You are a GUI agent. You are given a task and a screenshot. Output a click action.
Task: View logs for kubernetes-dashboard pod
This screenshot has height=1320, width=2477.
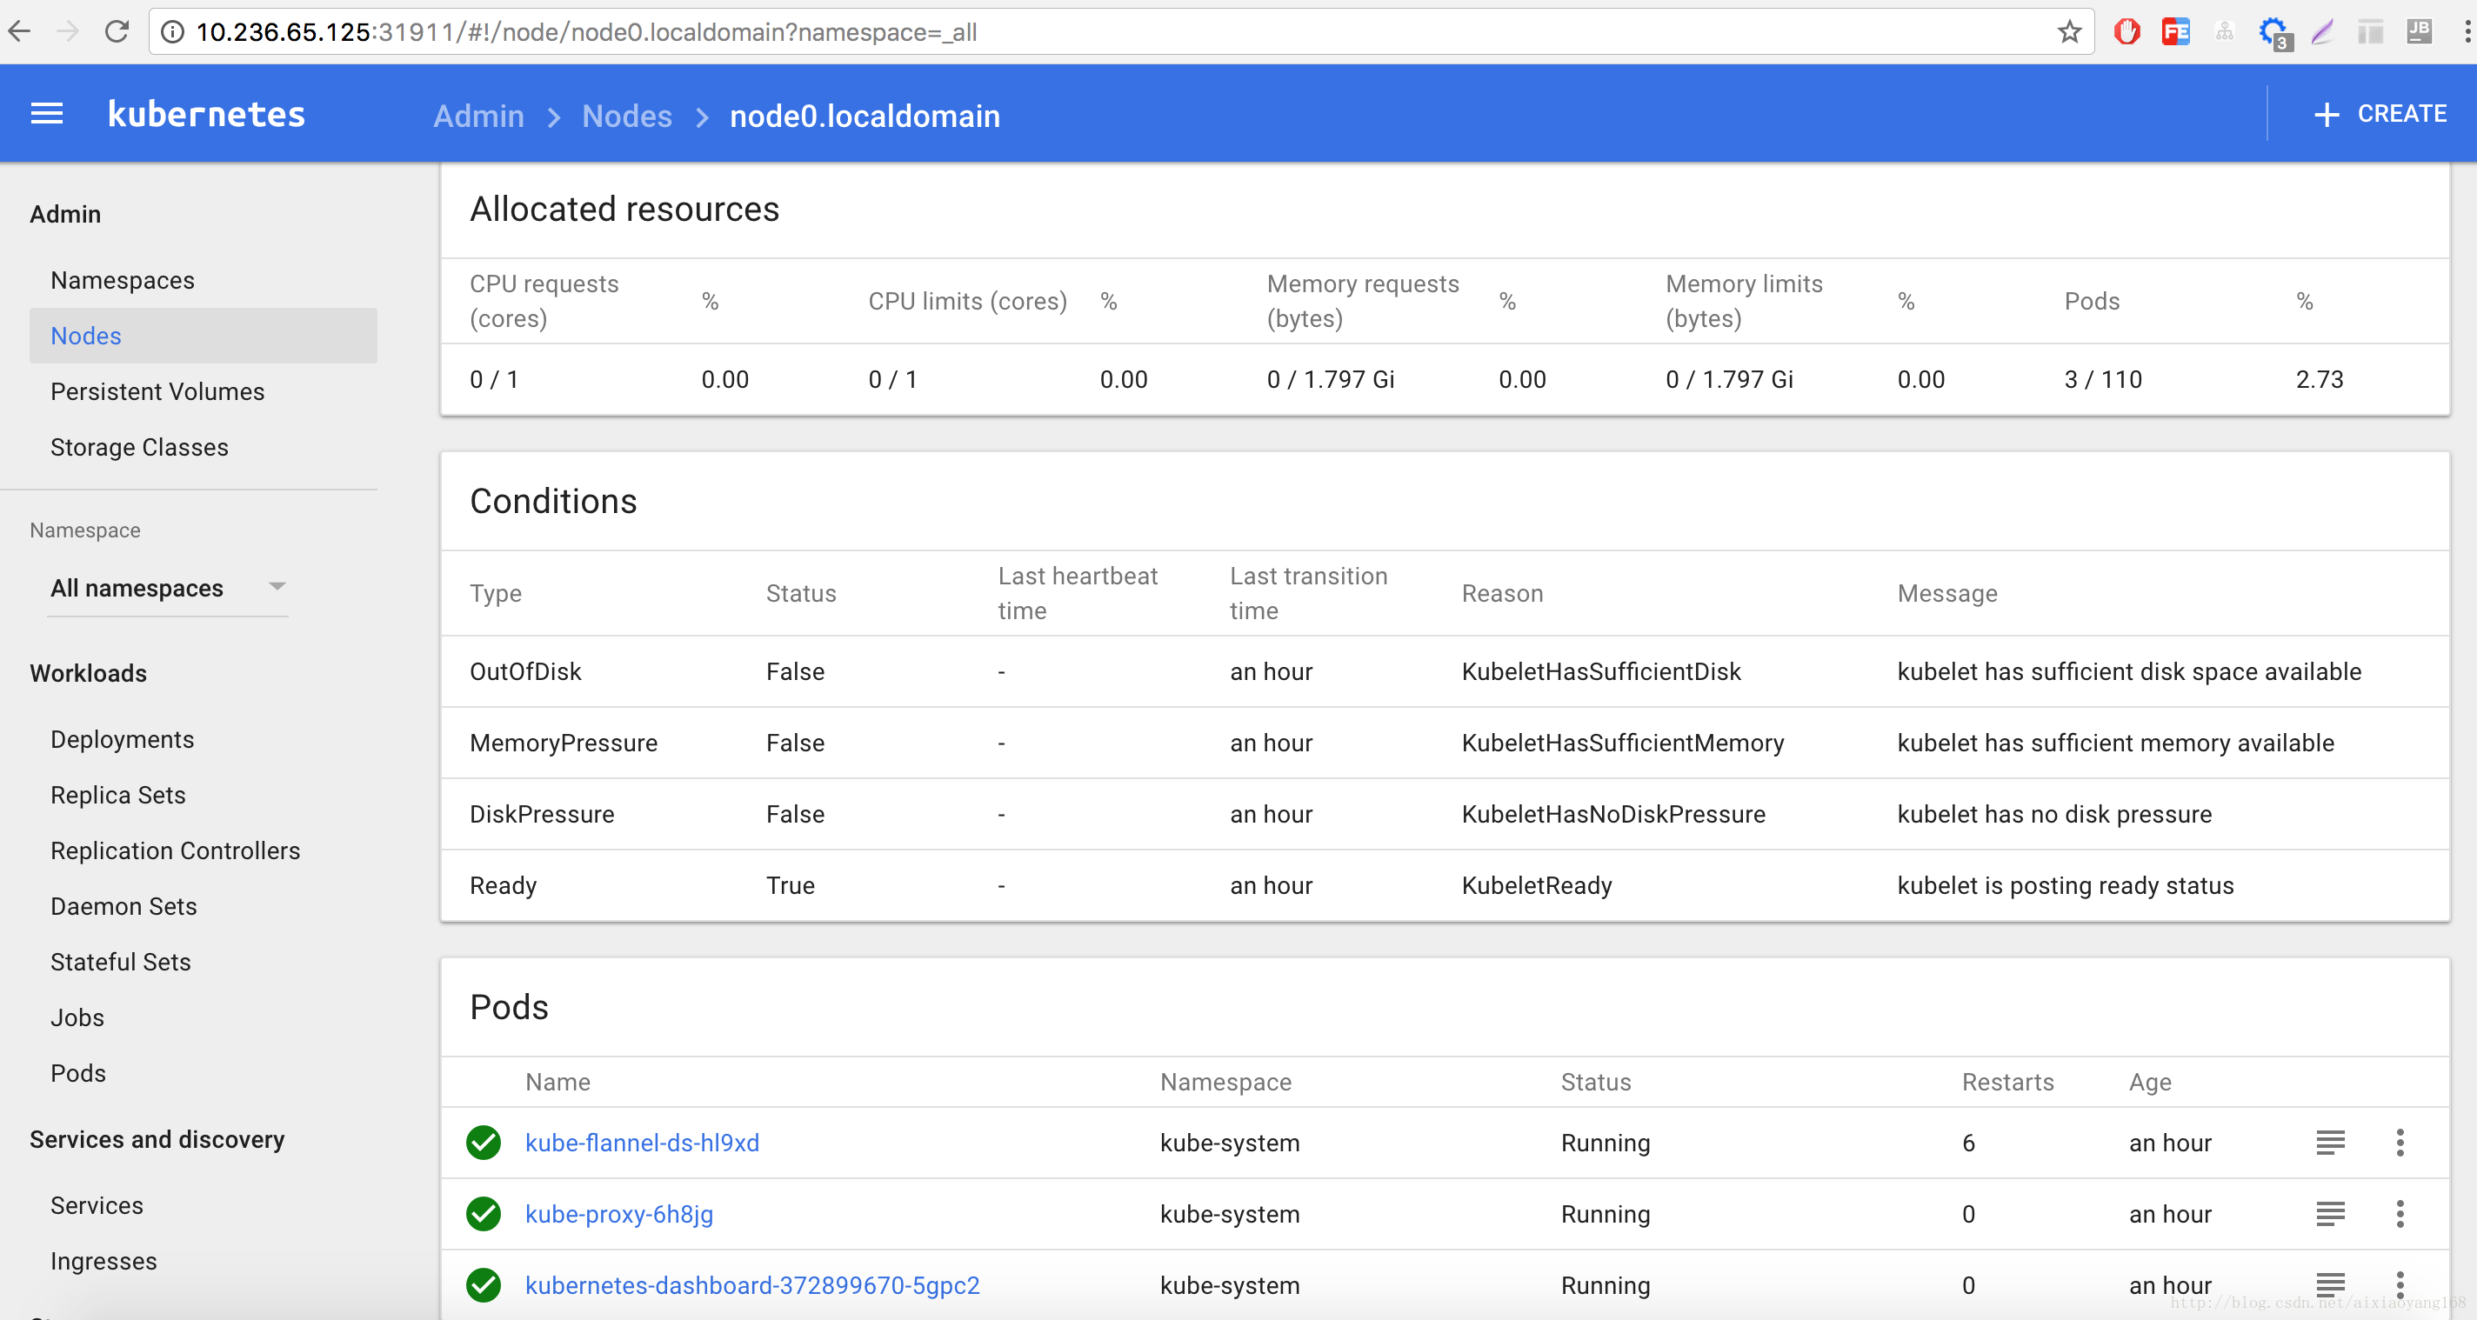click(x=2330, y=1285)
